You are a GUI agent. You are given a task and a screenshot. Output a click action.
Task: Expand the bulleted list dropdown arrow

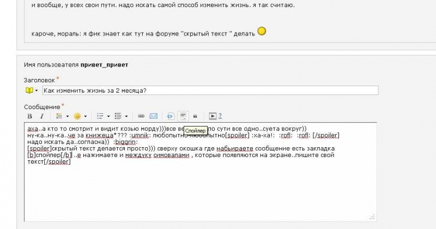(108, 116)
